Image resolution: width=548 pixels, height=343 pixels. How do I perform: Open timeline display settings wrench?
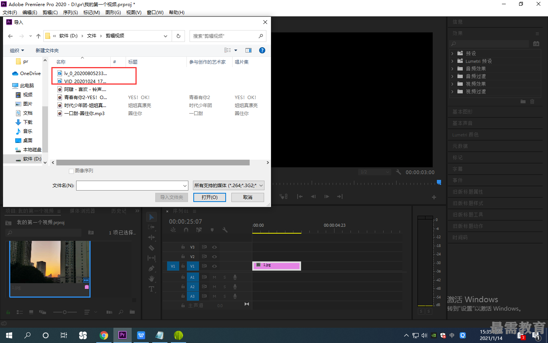coord(225,230)
